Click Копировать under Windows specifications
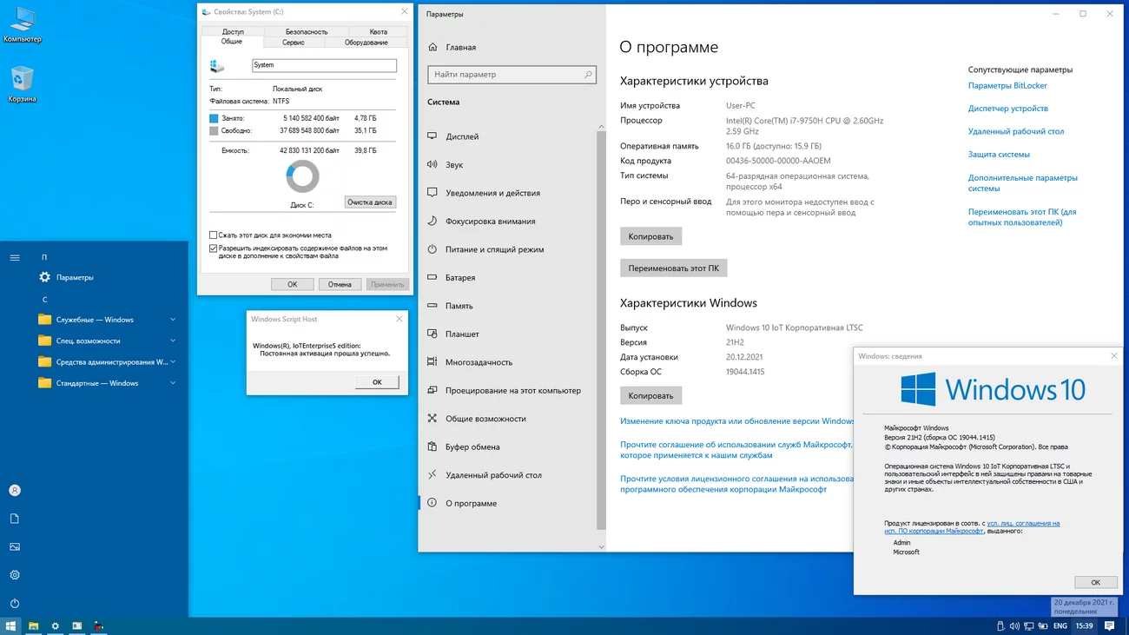The height and width of the screenshot is (635, 1129). 651,396
